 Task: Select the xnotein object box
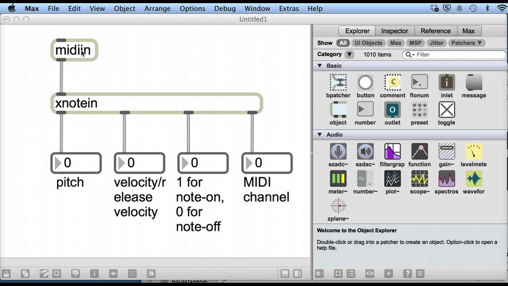[157, 103]
